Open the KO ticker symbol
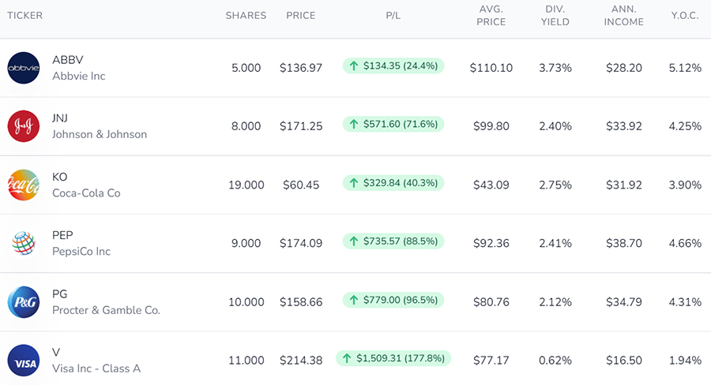Screen dimensions: 711x385 coord(60,177)
